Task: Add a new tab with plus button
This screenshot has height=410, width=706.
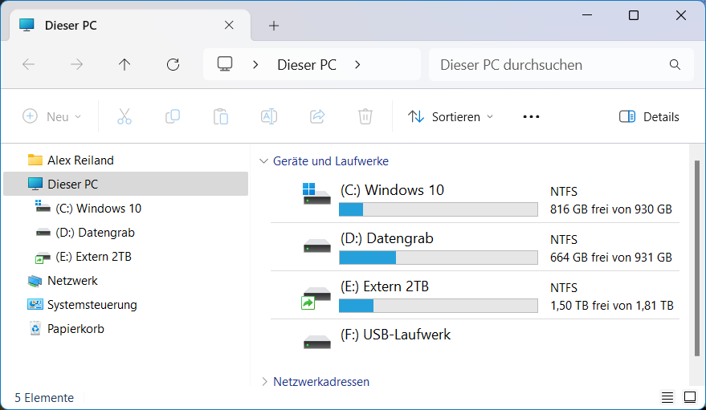Action: point(274,26)
